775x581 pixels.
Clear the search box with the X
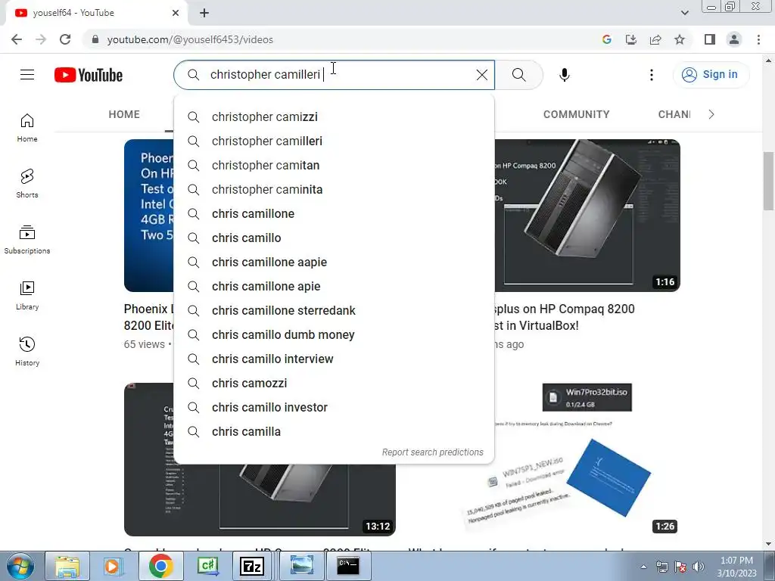482,75
